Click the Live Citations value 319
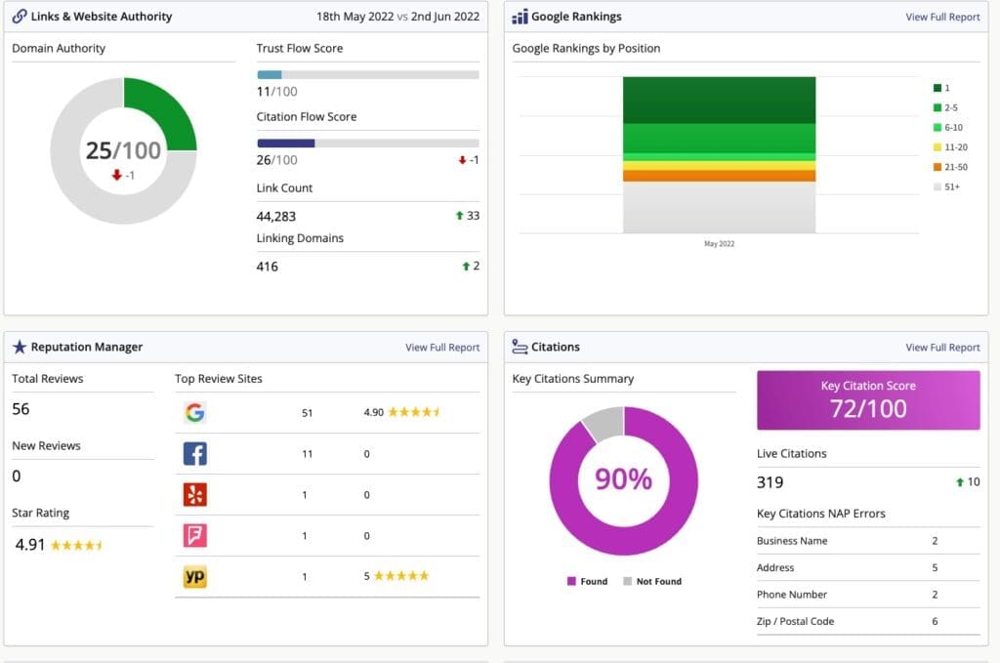This screenshot has height=663, width=1000. [x=771, y=482]
